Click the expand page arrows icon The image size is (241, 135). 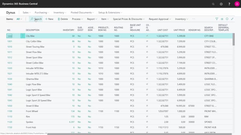point(232,19)
